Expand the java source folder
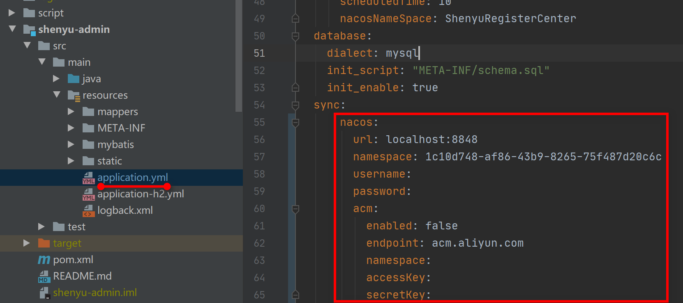683x303 pixels. (56, 79)
